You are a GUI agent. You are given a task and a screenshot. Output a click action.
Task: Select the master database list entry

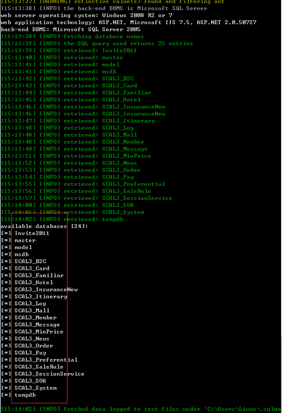tap(18, 240)
